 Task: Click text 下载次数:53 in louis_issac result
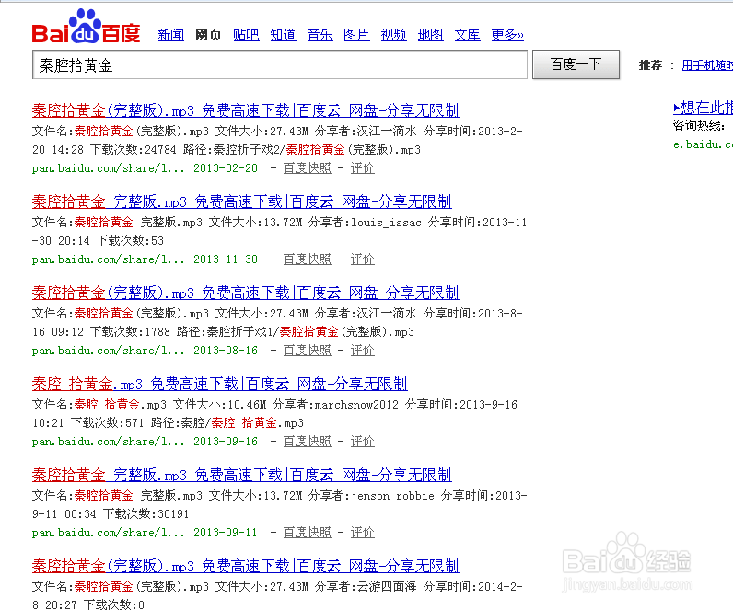pos(130,241)
